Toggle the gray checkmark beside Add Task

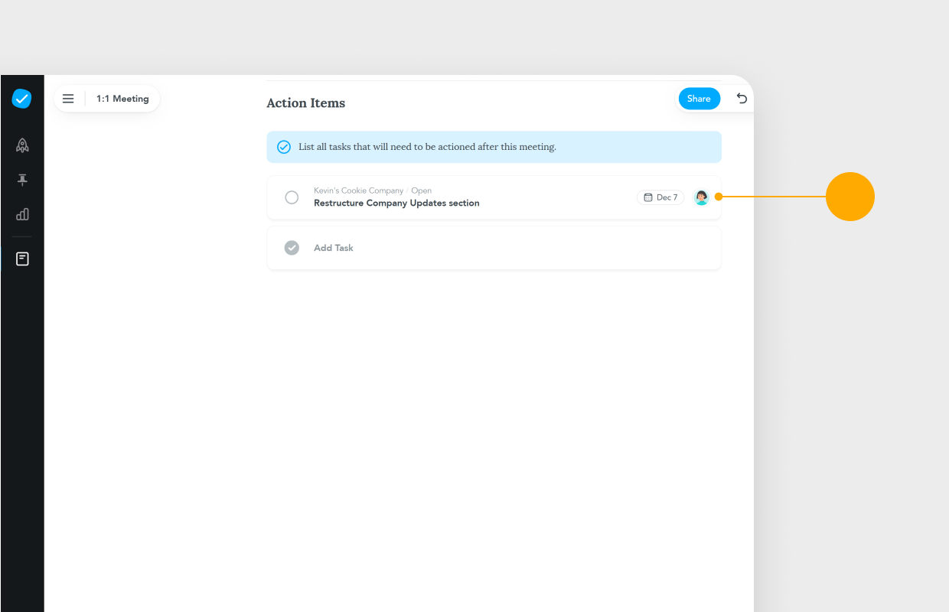(292, 247)
